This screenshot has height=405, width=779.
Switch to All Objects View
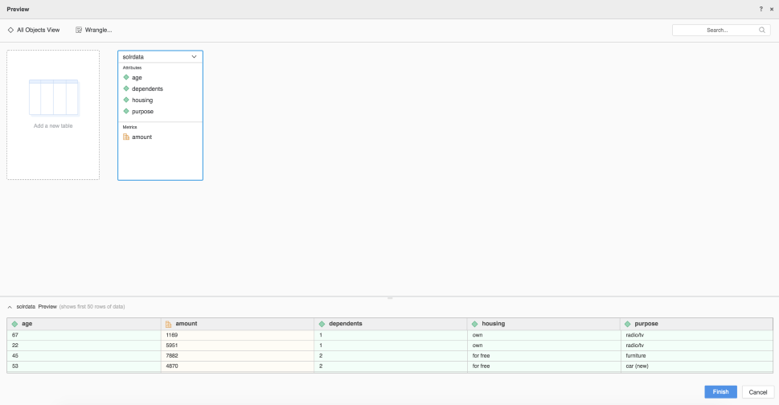pyautogui.click(x=34, y=30)
